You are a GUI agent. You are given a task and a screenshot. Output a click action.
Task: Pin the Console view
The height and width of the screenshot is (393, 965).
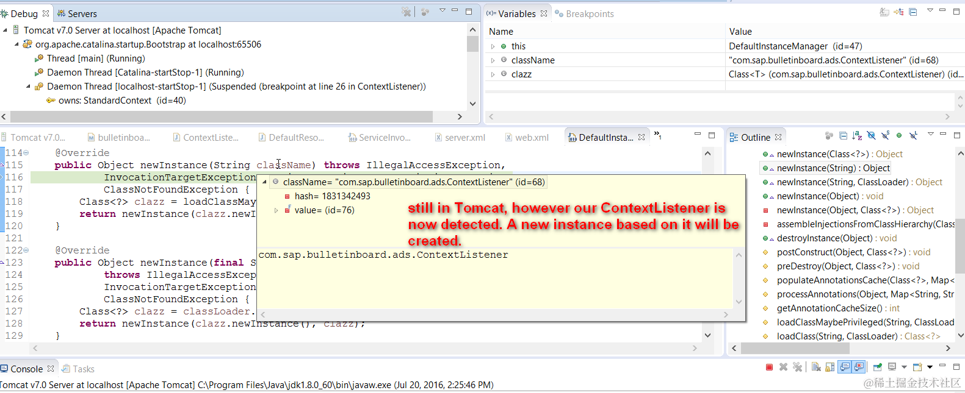tap(878, 367)
